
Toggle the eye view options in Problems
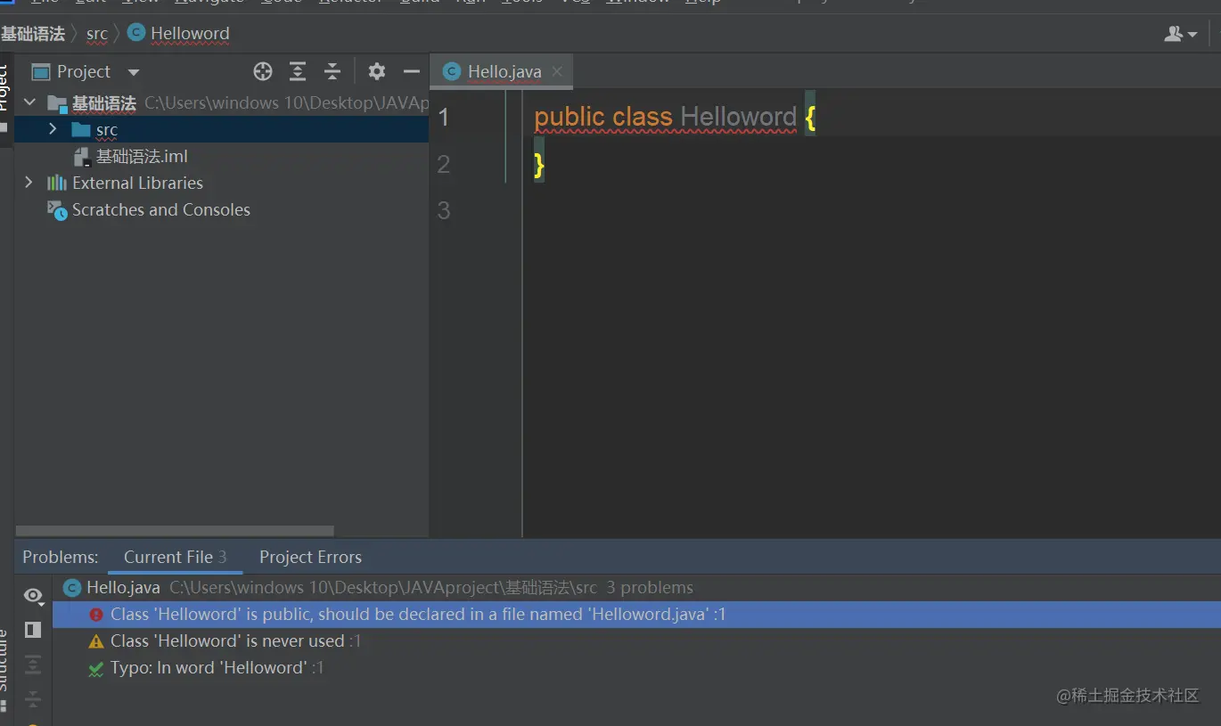click(x=33, y=595)
